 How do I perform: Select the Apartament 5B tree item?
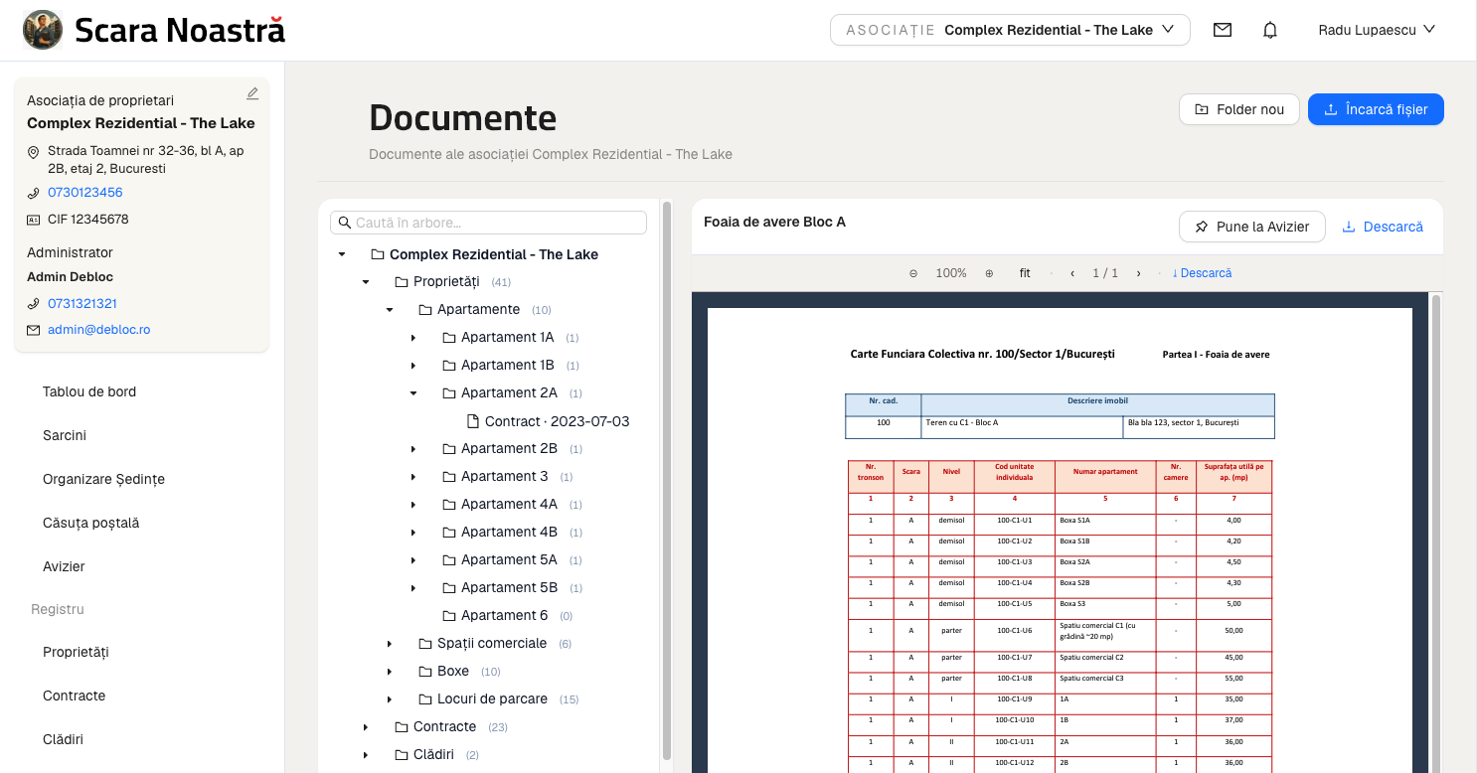pyautogui.click(x=509, y=588)
